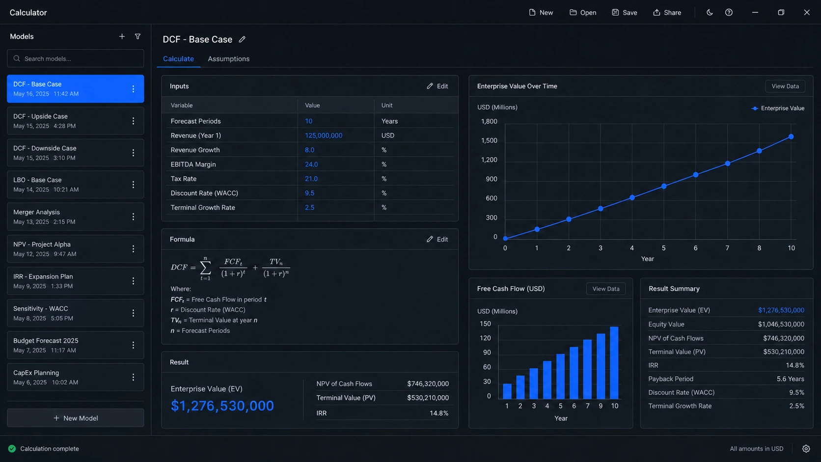
Task: Select the DCF - Upside Case model
Action: pyautogui.click(x=76, y=121)
